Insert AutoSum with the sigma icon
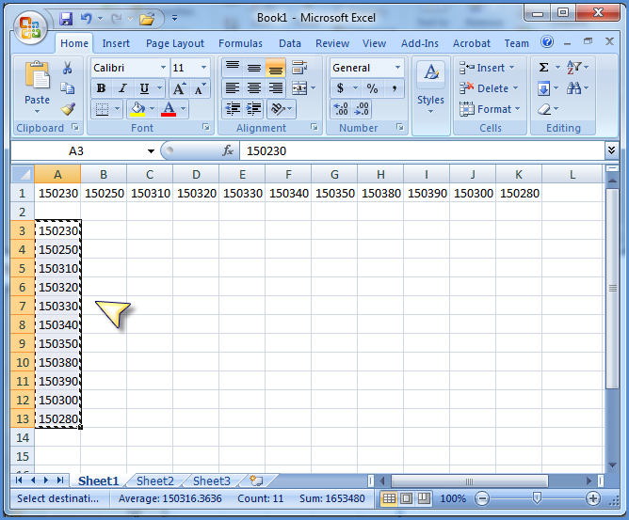 [543, 68]
